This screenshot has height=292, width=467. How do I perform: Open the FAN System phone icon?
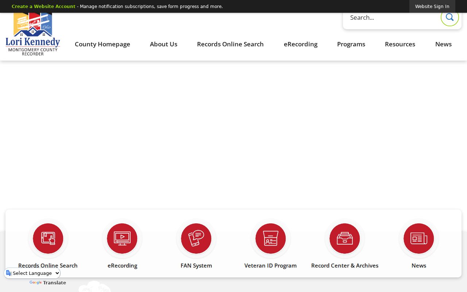[x=196, y=238]
